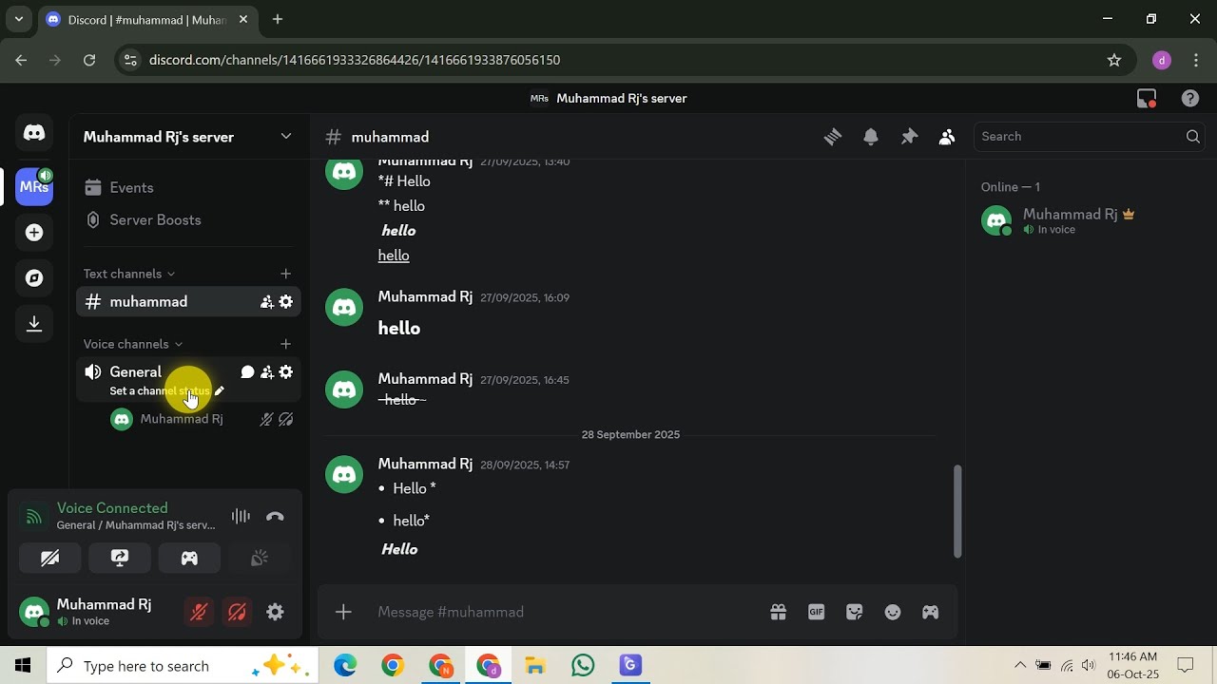Create invite for General voice channel
This screenshot has width=1217, height=684.
[x=267, y=372]
